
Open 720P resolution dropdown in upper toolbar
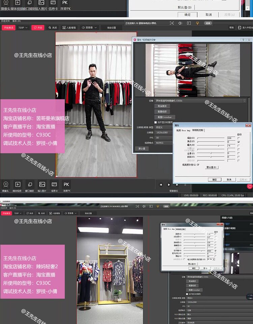coord(23,27)
